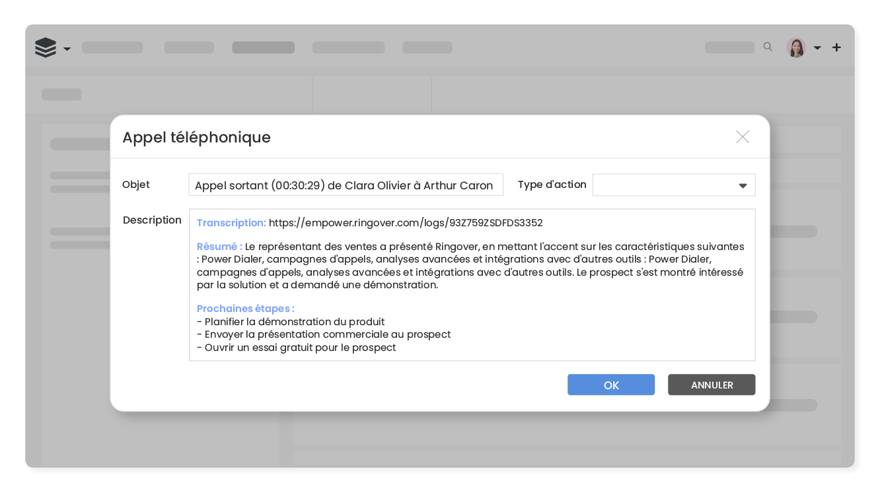This screenshot has width=880, height=492.
Task: Expand the caret beside the app logo
Action: (67, 49)
